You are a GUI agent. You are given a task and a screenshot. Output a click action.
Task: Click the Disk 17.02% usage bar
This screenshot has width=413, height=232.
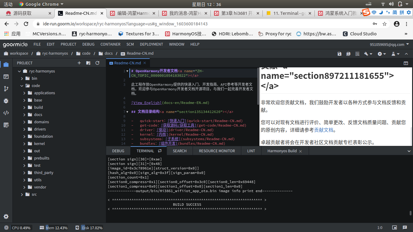[x=92, y=228]
